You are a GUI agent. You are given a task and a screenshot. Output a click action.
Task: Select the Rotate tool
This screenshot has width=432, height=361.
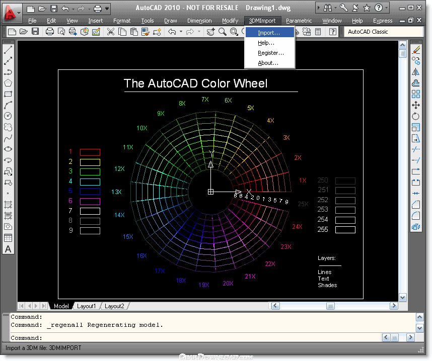[416, 116]
